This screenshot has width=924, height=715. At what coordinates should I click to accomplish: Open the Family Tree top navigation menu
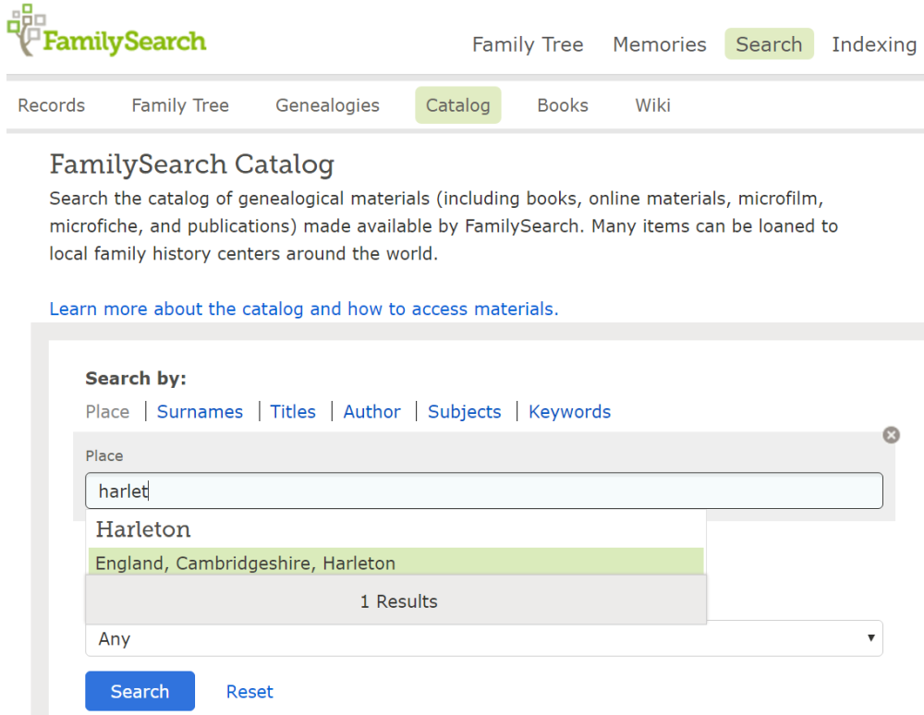point(528,44)
